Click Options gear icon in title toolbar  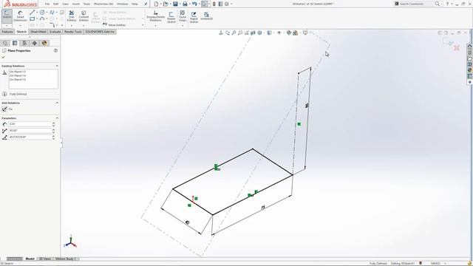coord(227,4)
